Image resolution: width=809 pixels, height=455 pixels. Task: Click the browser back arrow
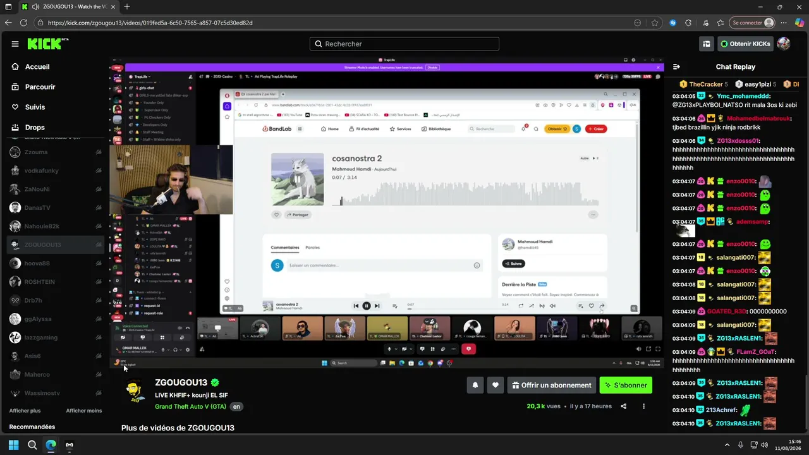point(8,23)
